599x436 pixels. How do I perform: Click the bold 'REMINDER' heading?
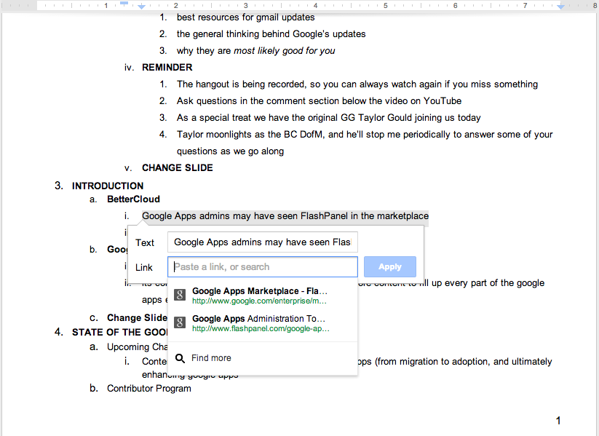[167, 68]
